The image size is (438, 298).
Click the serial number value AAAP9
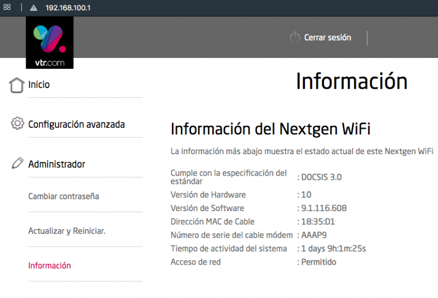click(x=315, y=235)
